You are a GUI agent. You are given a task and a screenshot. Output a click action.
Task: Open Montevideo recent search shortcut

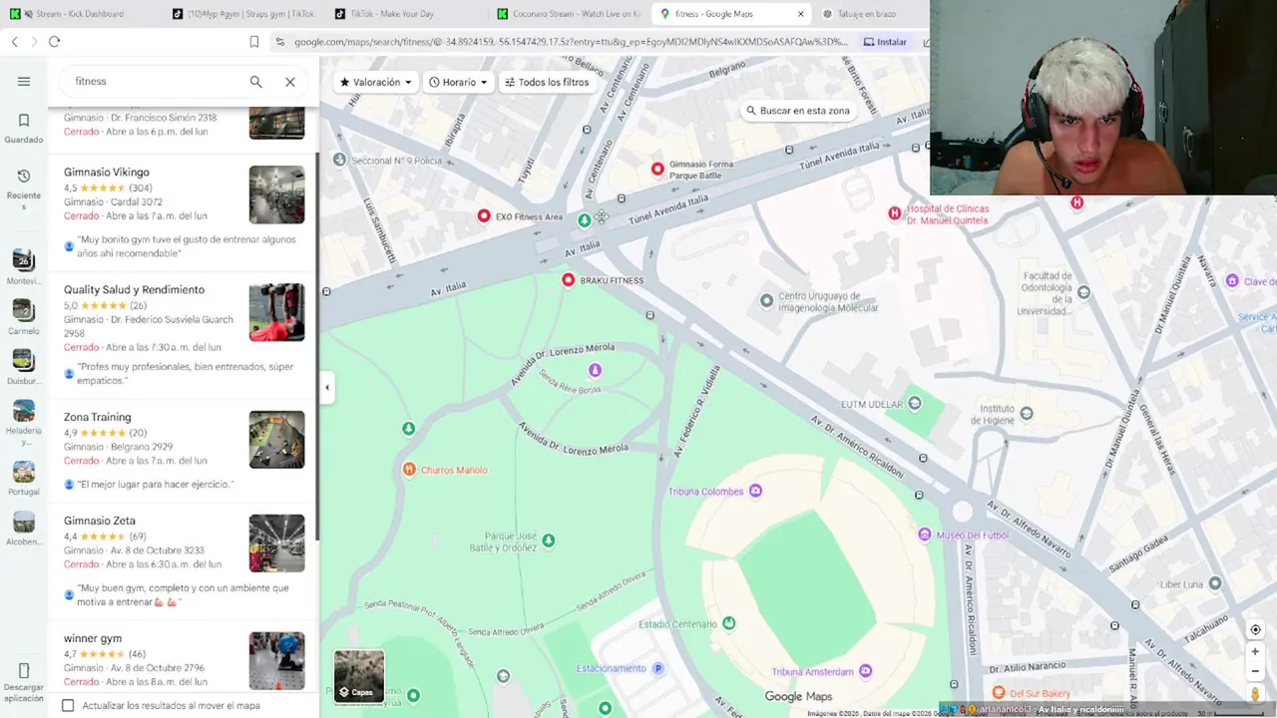[x=24, y=267]
